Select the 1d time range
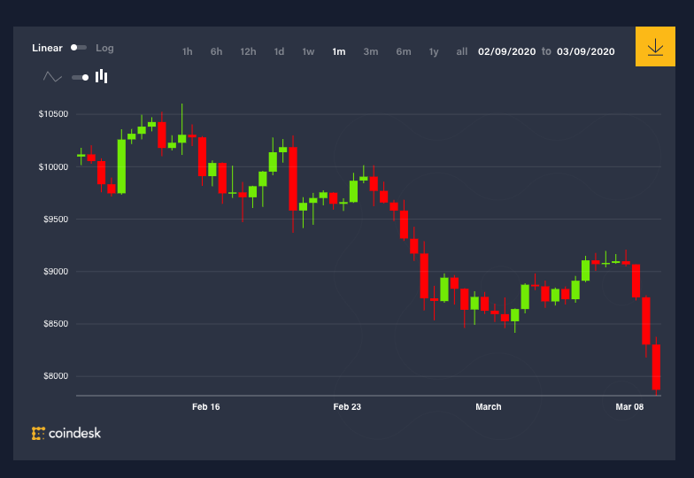694x478 pixels. click(279, 51)
